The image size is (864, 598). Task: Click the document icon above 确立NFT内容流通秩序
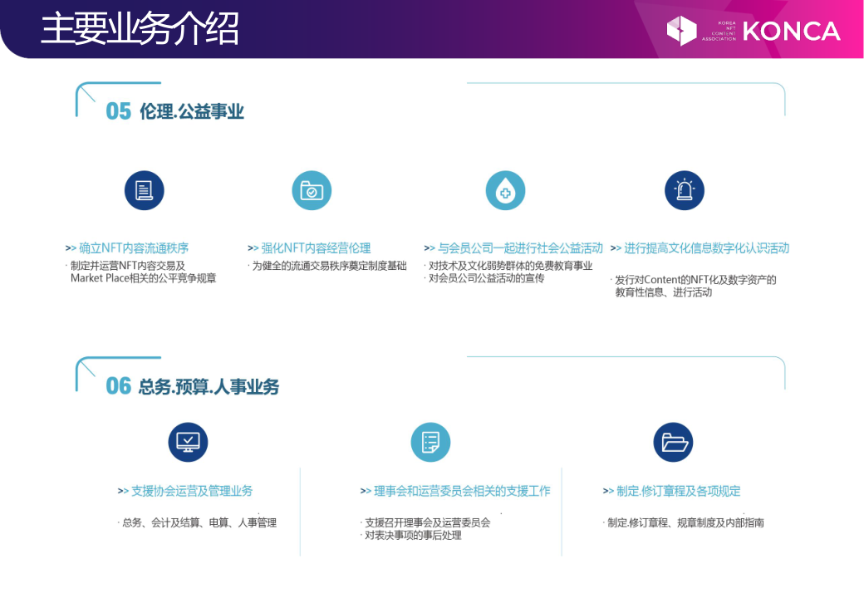coord(145,190)
